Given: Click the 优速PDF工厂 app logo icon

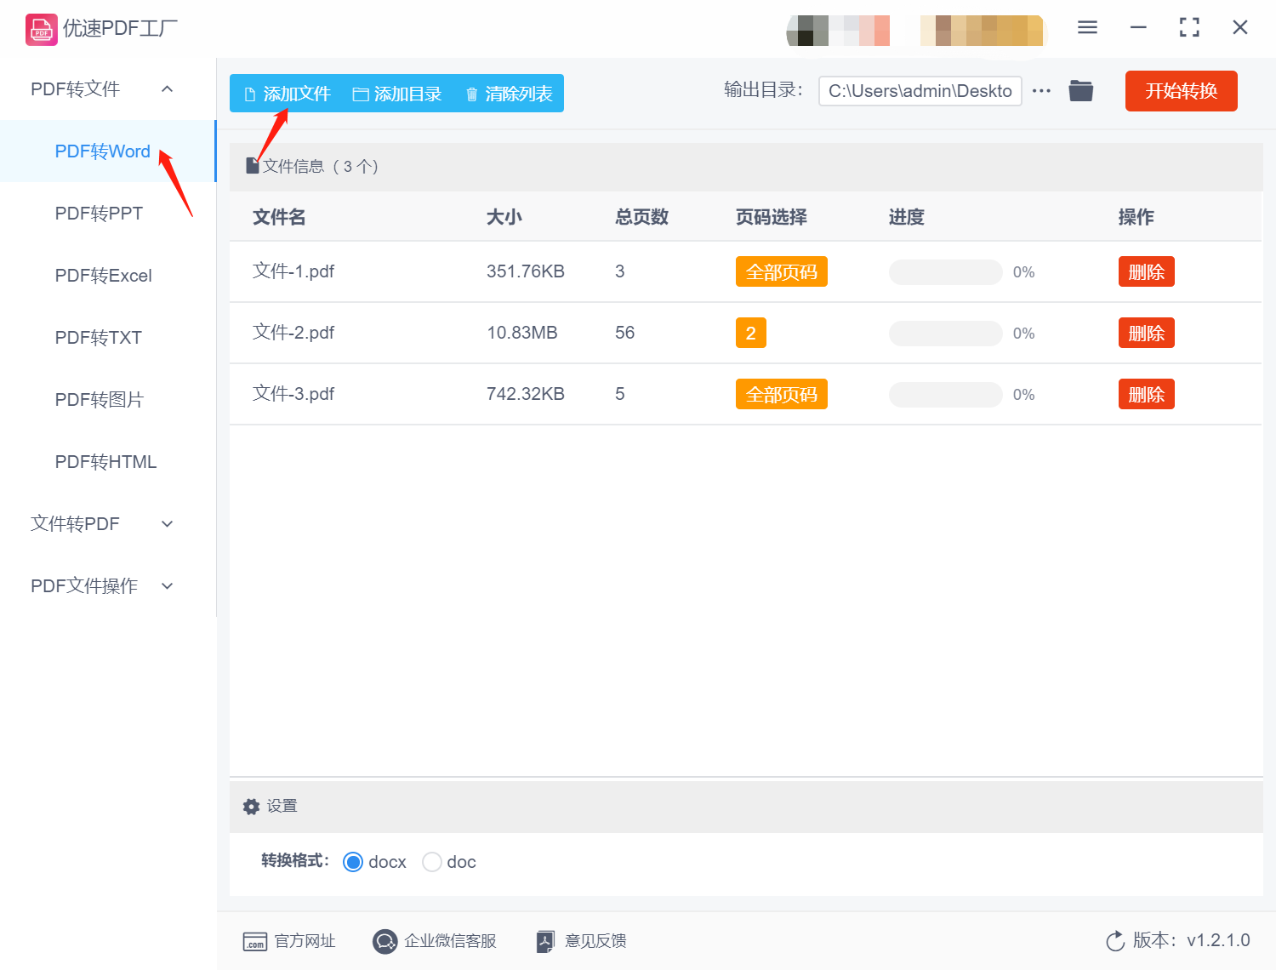Looking at the screenshot, I should pos(42,29).
